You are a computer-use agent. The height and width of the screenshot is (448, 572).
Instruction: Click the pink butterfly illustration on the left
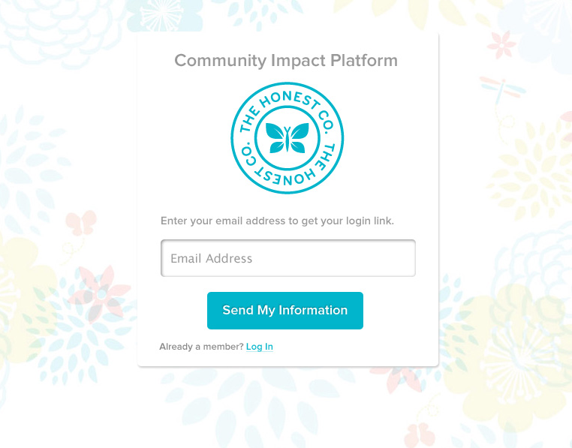(80, 222)
